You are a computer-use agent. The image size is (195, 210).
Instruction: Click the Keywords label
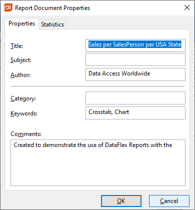pos(24,113)
